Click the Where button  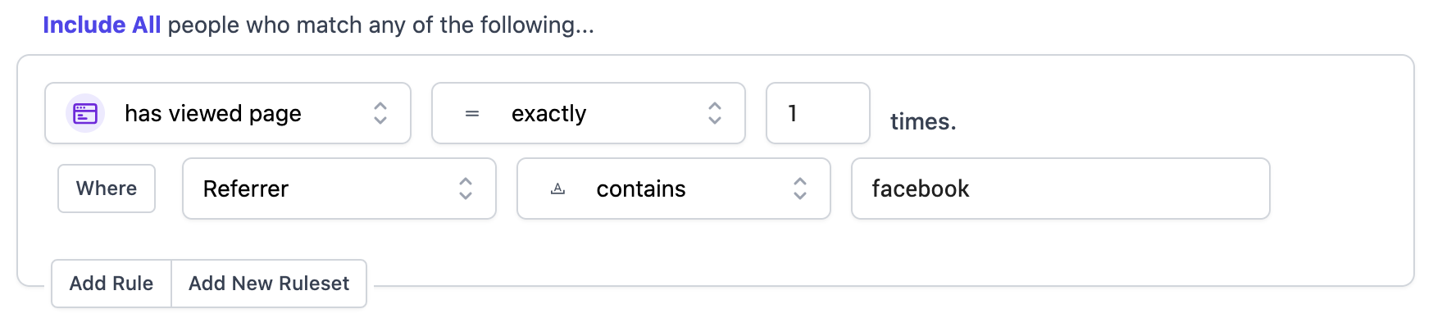[107, 189]
